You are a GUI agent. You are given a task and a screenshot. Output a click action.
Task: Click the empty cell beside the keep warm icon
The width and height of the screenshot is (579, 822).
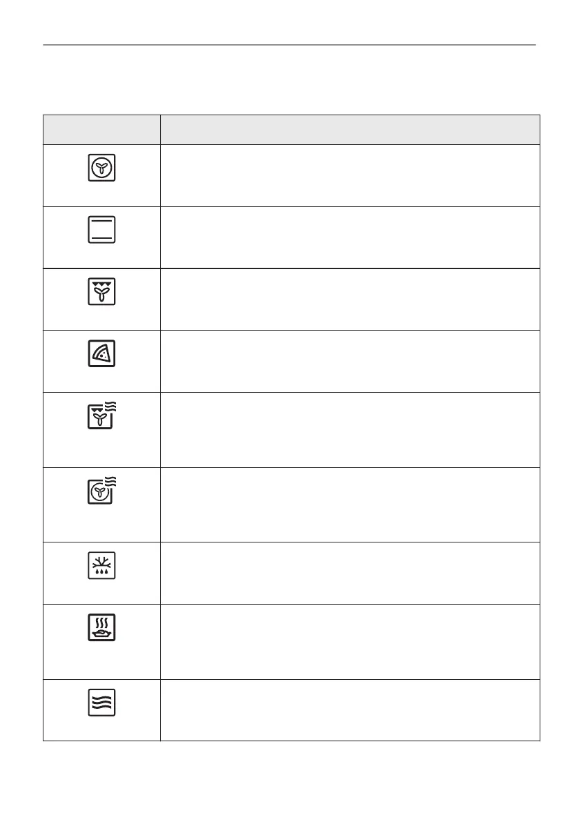[x=350, y=641]
